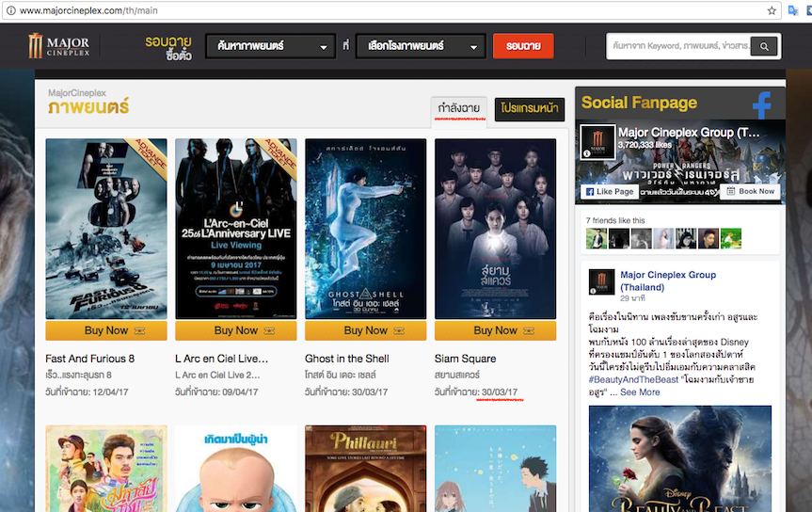Open the colorful Thai comedy poster
812x512 pixels.
click(x=106, y=469)
